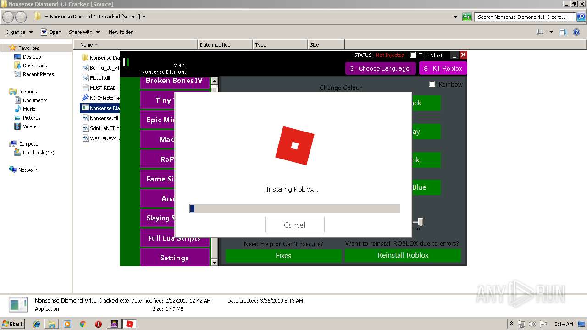Open the view options dropdown arrow
Image resolution: width=587 pixels, height=330 pixels.
point(551,32)
